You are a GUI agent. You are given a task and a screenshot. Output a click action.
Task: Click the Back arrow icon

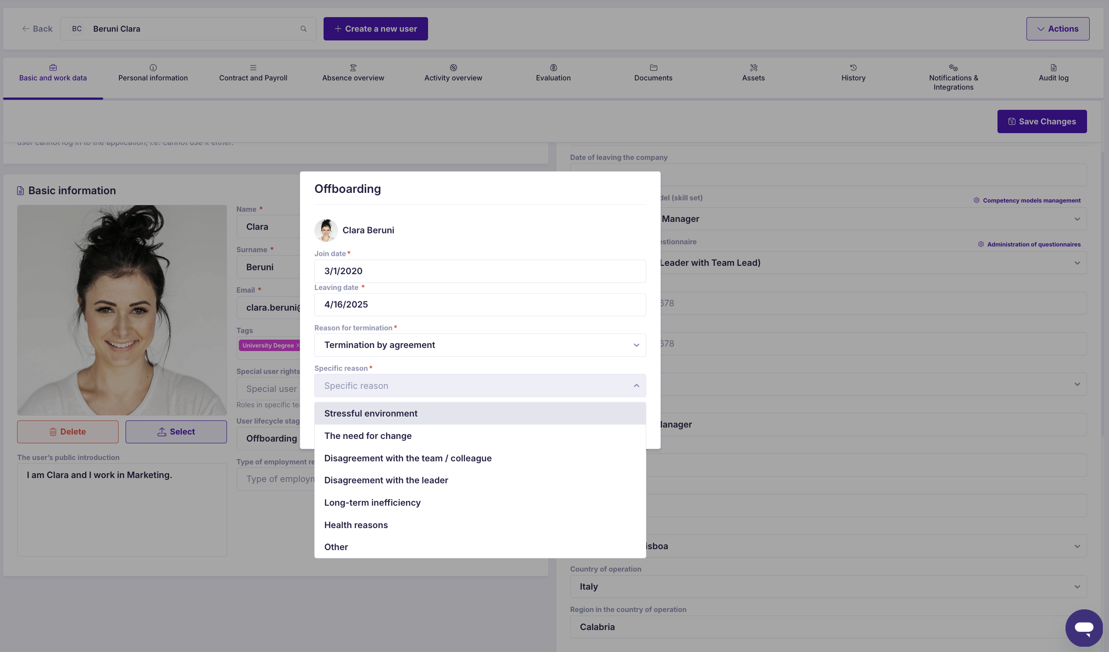click(25, 29)
